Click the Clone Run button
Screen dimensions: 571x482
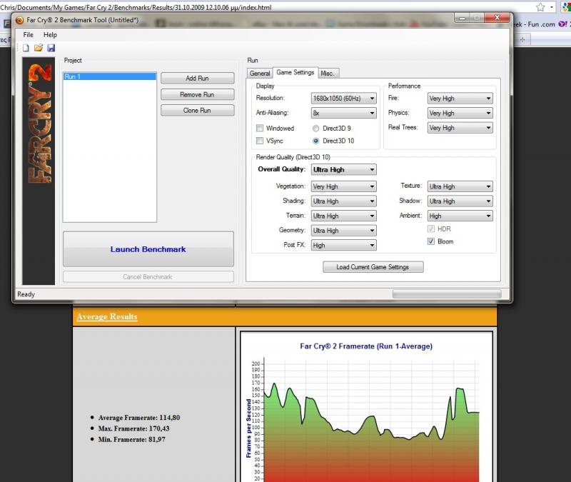(x=198, y=111)
